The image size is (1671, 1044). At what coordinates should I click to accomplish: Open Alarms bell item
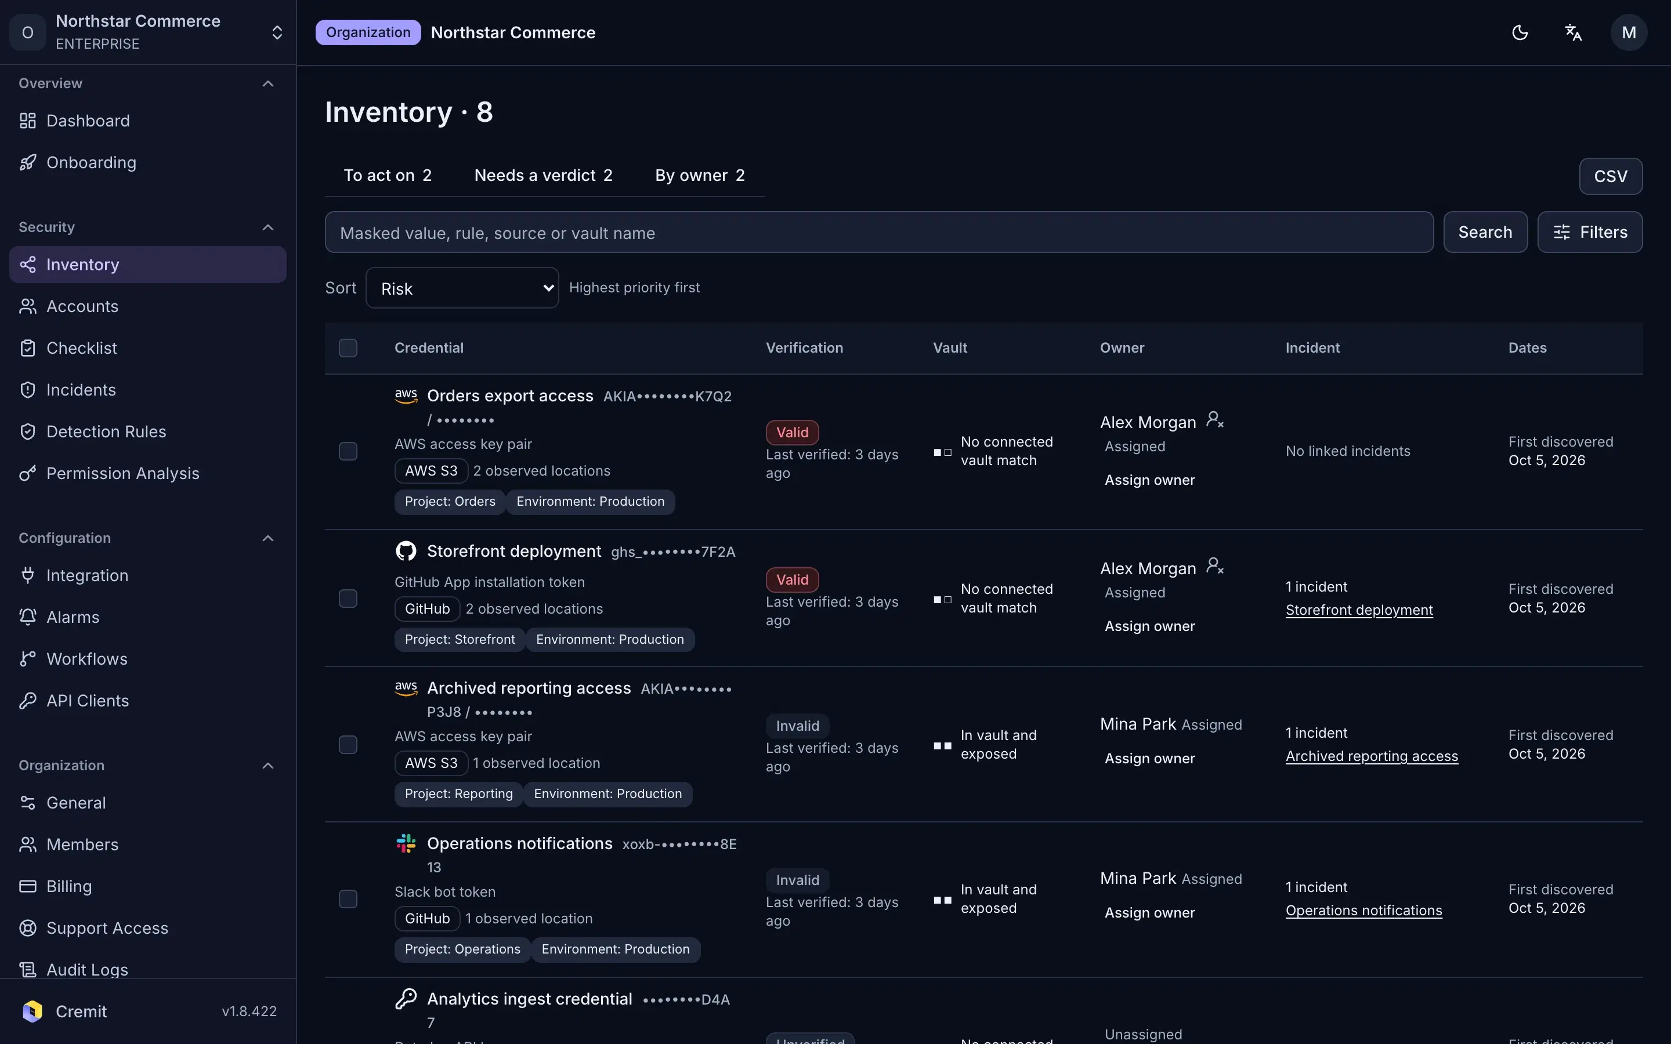(148, 617)
